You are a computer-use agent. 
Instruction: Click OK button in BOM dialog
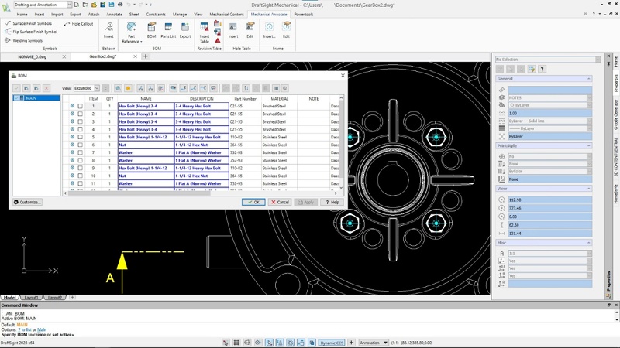click(253, 202)
